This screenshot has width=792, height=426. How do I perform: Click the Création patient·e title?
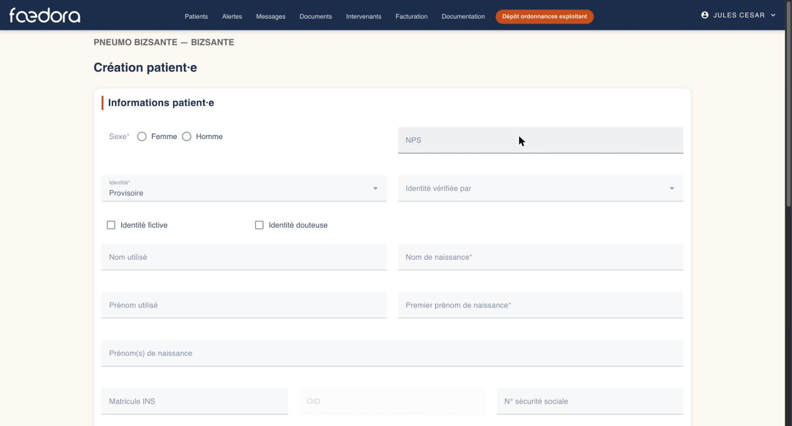click(x=145, y=68)
